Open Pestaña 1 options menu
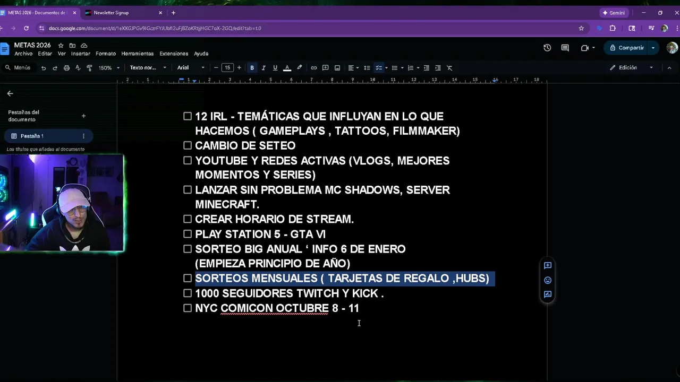Viewport: 680px width, 382px height. click(x=83, y=136)
